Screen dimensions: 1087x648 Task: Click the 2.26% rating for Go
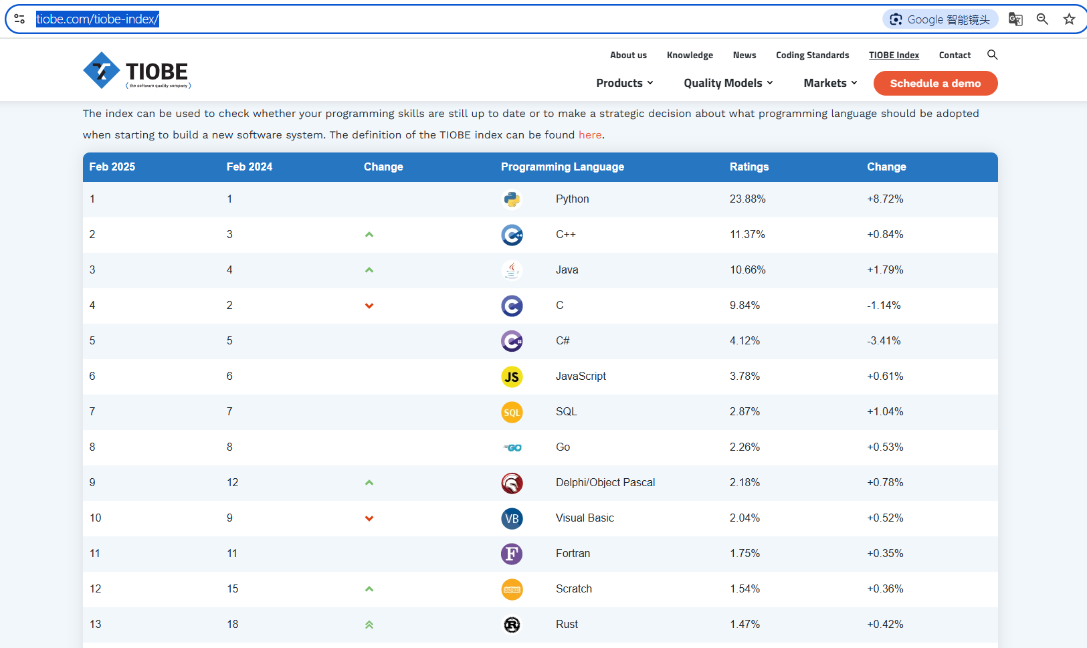coord(745,447)
